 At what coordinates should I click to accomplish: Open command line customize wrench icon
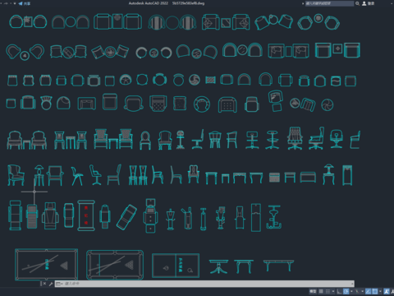[51, 284]
